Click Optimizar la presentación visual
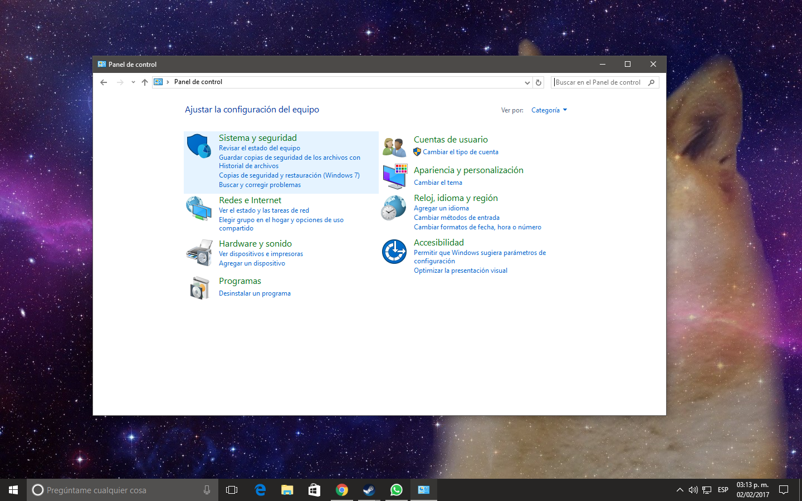 (461, 271)
